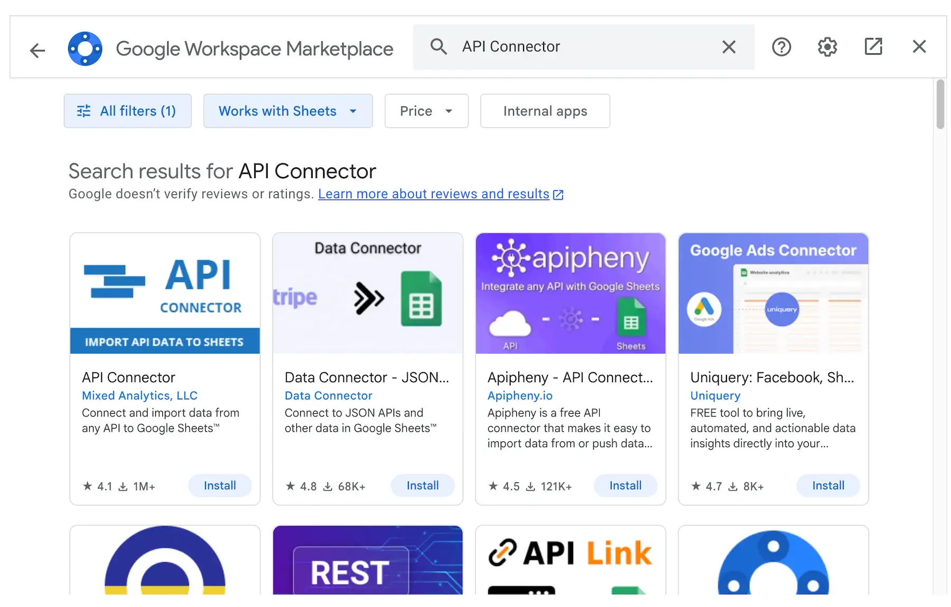Open the settings gear icon
951x607 pixels.
(827, 47)
